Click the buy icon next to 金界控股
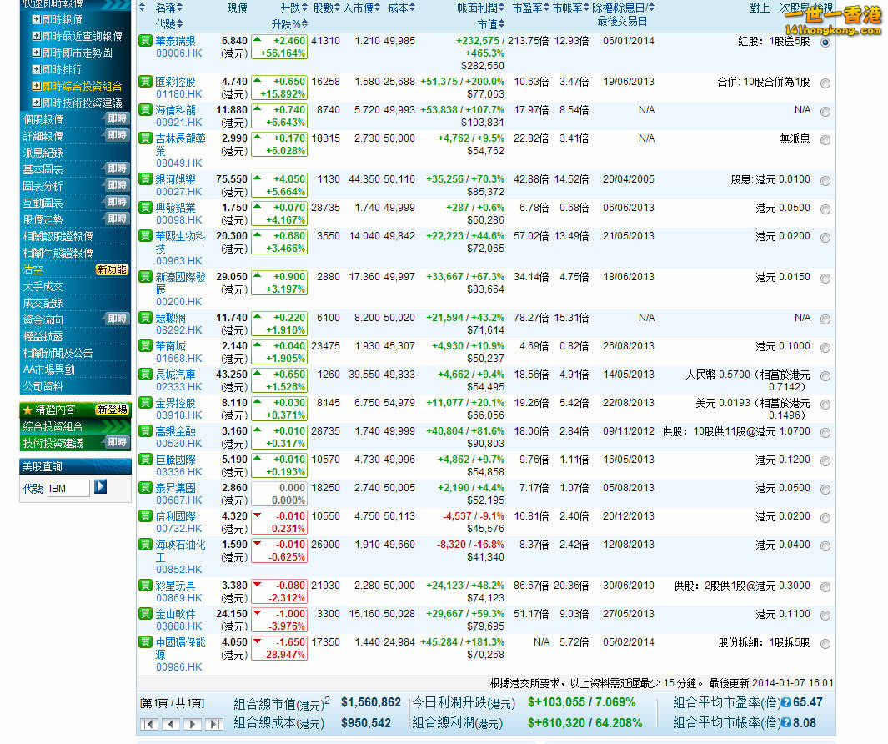Screen dimensions: 888x744 pyautogui.click(x=146, y=402)
